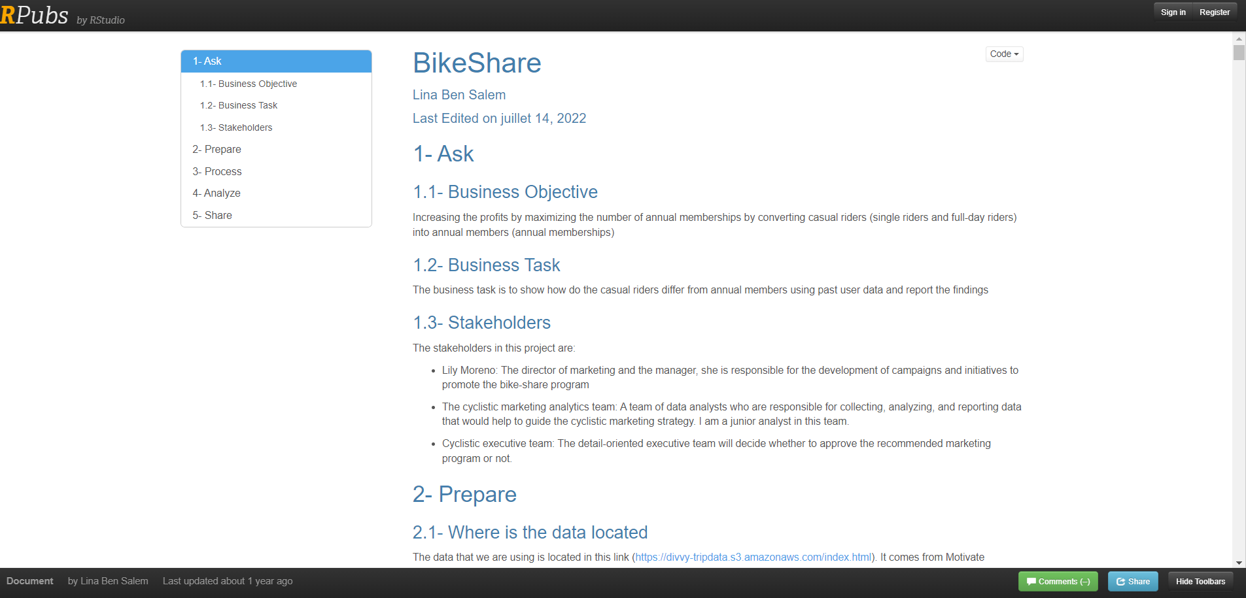Click the scrollbar up arrow
1246x598 pixels.
[x=1239, y=39]
